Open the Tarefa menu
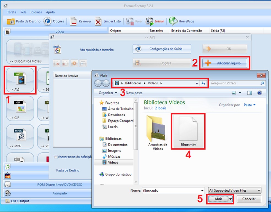The height and width of the screenshot is (212, 271). click(12, 12)
